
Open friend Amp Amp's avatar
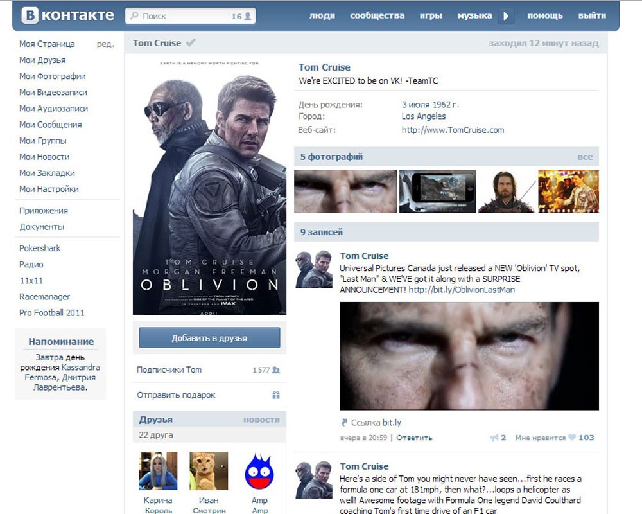coord(259,471)
